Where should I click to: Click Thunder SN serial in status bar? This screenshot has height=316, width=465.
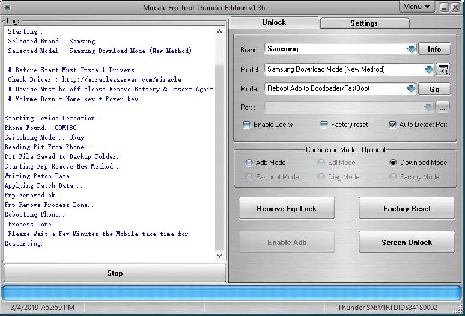[x=387, y=308]
